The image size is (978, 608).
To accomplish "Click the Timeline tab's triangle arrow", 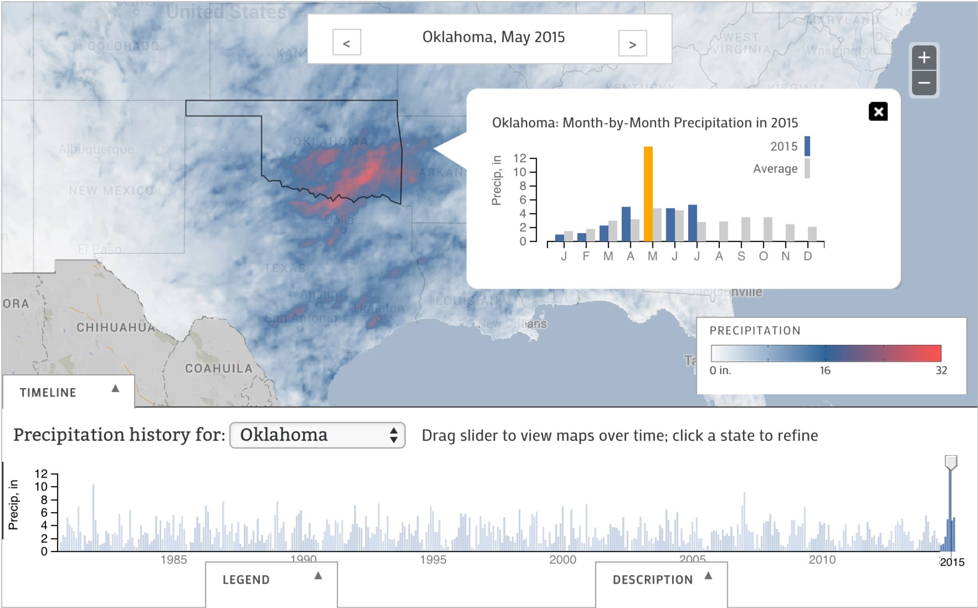I will [116, 388].
